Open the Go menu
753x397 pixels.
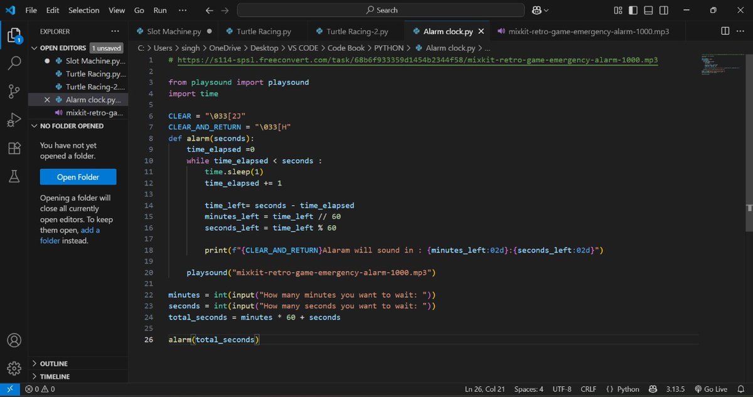[139, 10]
